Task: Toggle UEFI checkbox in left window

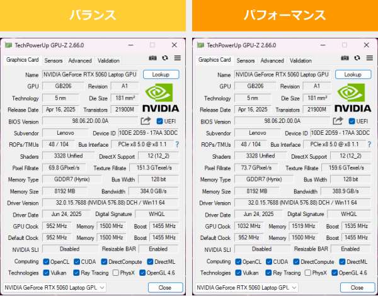Action: (159, 121)
